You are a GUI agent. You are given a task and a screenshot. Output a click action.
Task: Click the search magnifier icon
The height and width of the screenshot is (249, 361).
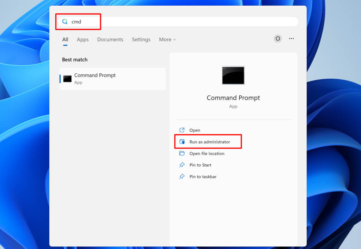pos(65,22)
